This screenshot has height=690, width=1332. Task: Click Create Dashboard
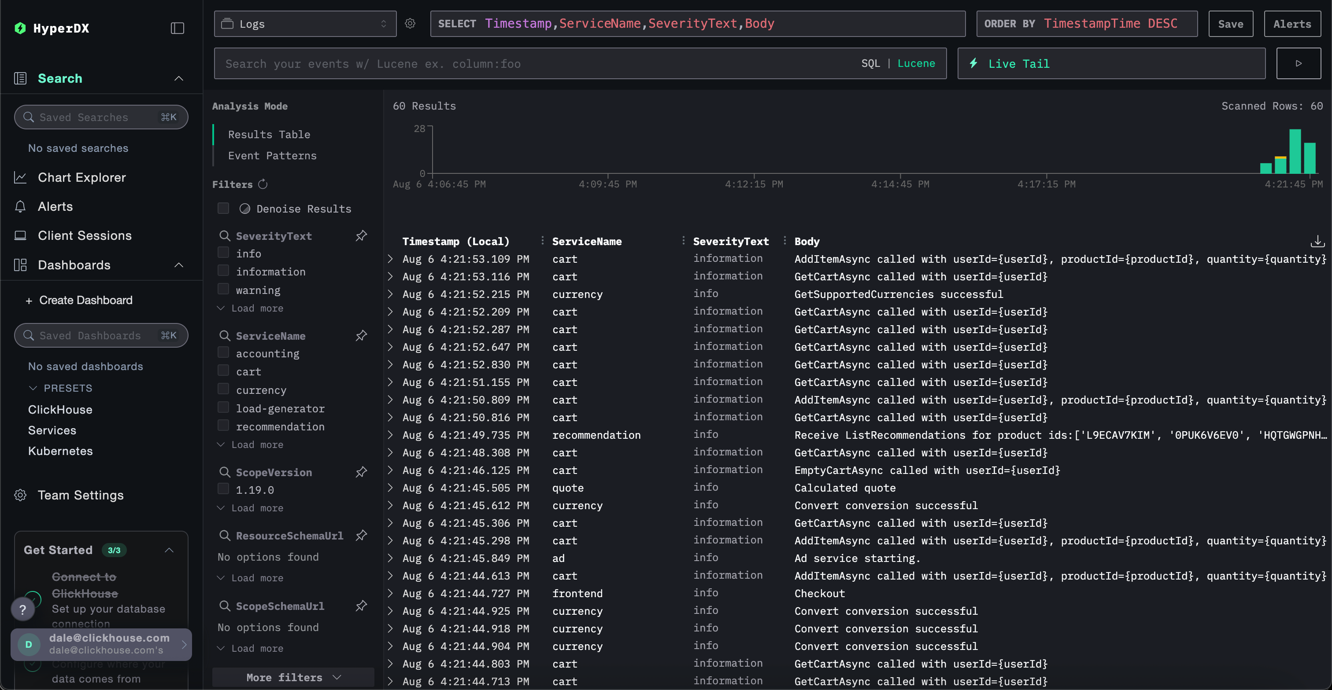[x=85, y=300]
